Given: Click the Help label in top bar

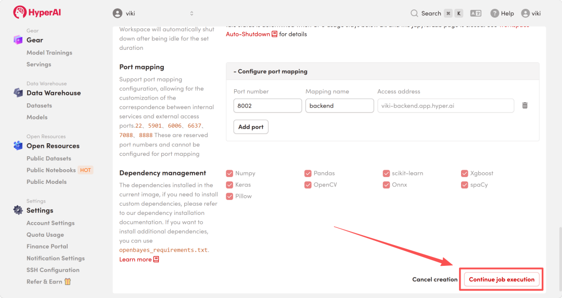Looking at the screenshot, I should point(507,13).
